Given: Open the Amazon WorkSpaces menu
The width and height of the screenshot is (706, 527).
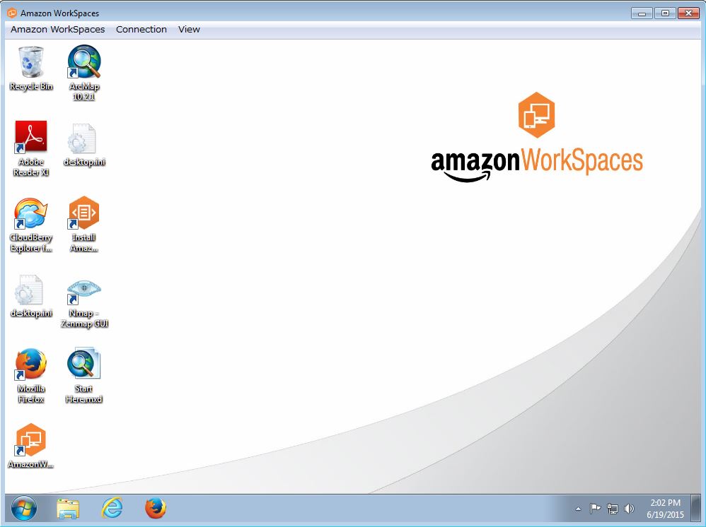Looking at the screenshot, I should pyautogui.click(x=57, y=29).
